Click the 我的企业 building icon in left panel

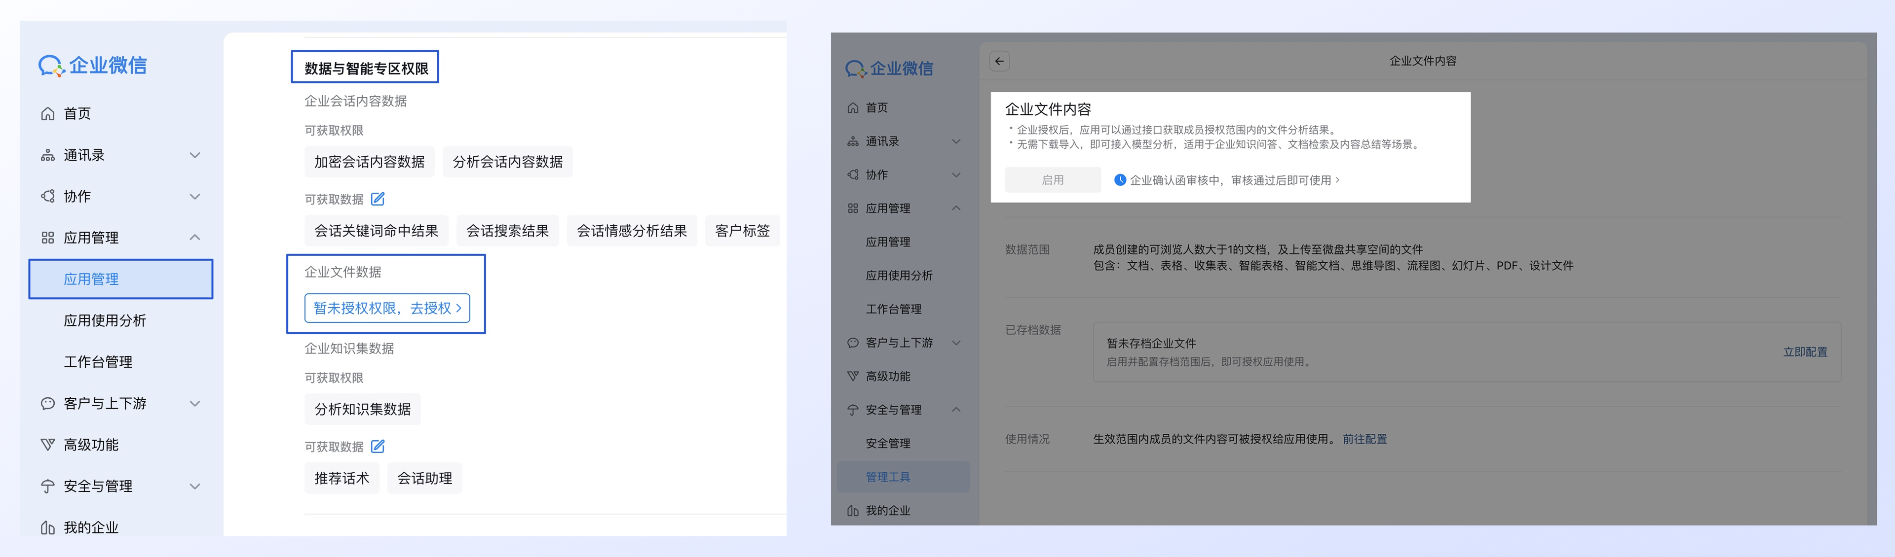(48, 527)
